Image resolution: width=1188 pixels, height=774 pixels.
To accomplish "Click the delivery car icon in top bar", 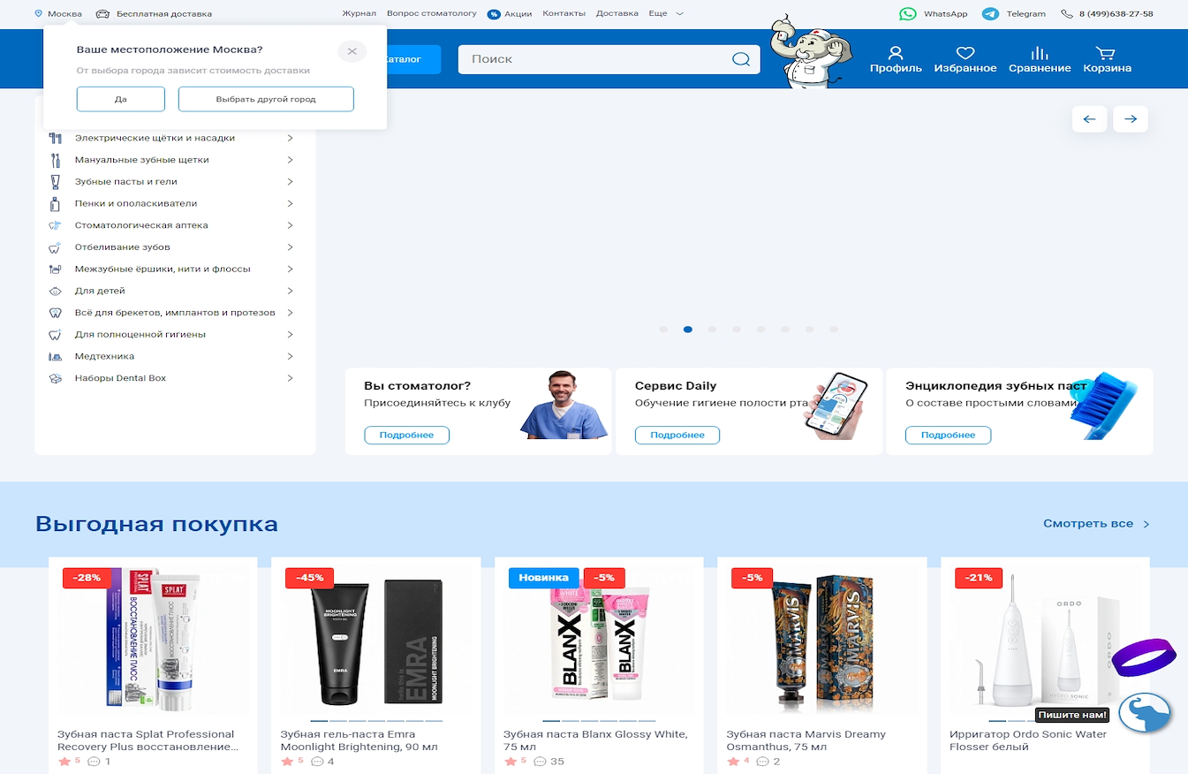I will click(102, 13).
